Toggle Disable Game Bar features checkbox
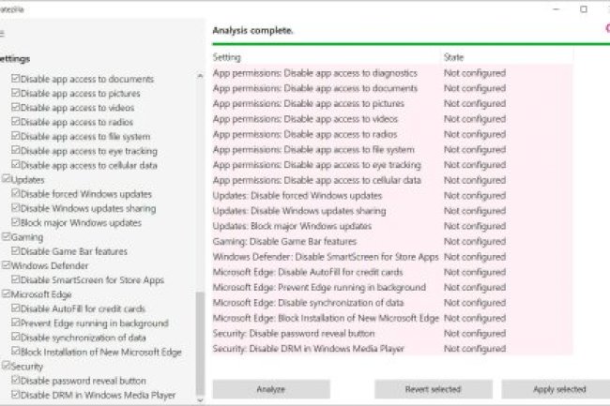 point(16,251)
